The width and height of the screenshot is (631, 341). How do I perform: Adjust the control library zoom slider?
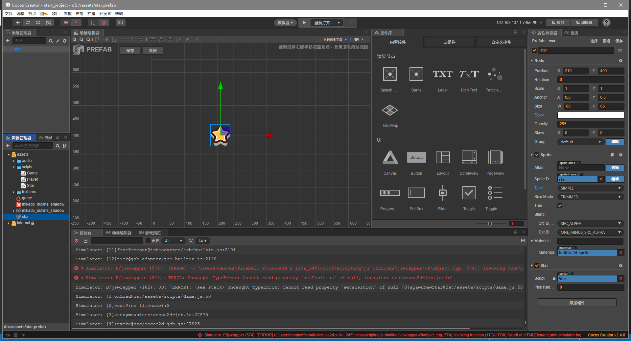(x=490, y=224)
